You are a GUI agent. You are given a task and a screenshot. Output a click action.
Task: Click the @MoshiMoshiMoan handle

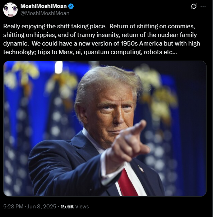pyautogui.click(x=45, y=13)
